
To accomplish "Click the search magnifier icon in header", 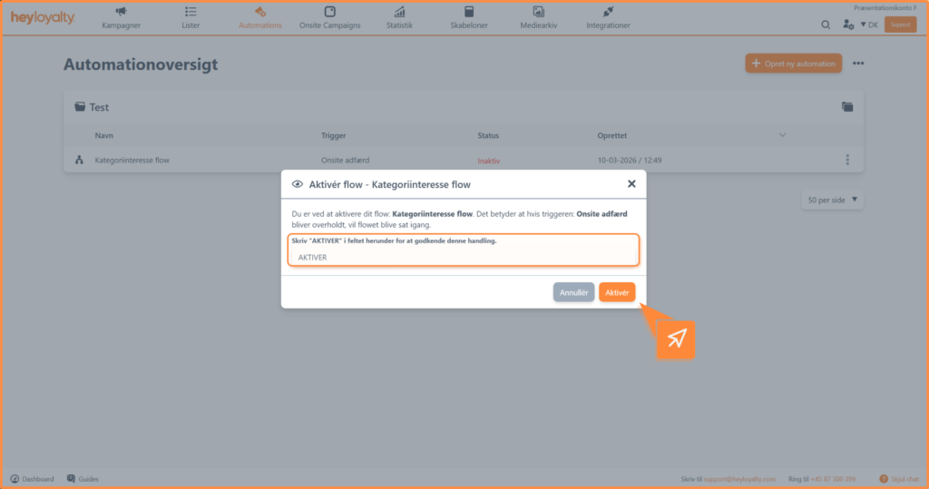I will click(826, 24).
